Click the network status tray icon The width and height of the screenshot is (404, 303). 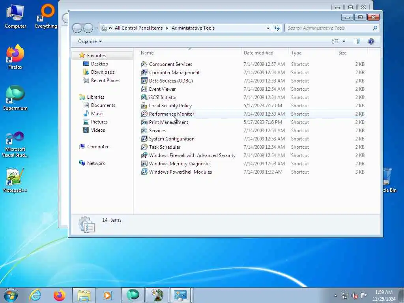pos(345,296)
